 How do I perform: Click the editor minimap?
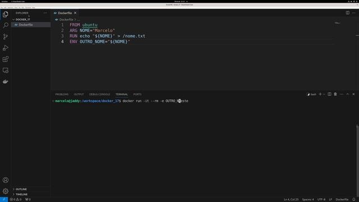[338, 23]
